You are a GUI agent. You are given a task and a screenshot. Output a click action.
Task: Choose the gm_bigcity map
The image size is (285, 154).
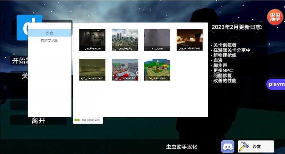click(125, 40)
